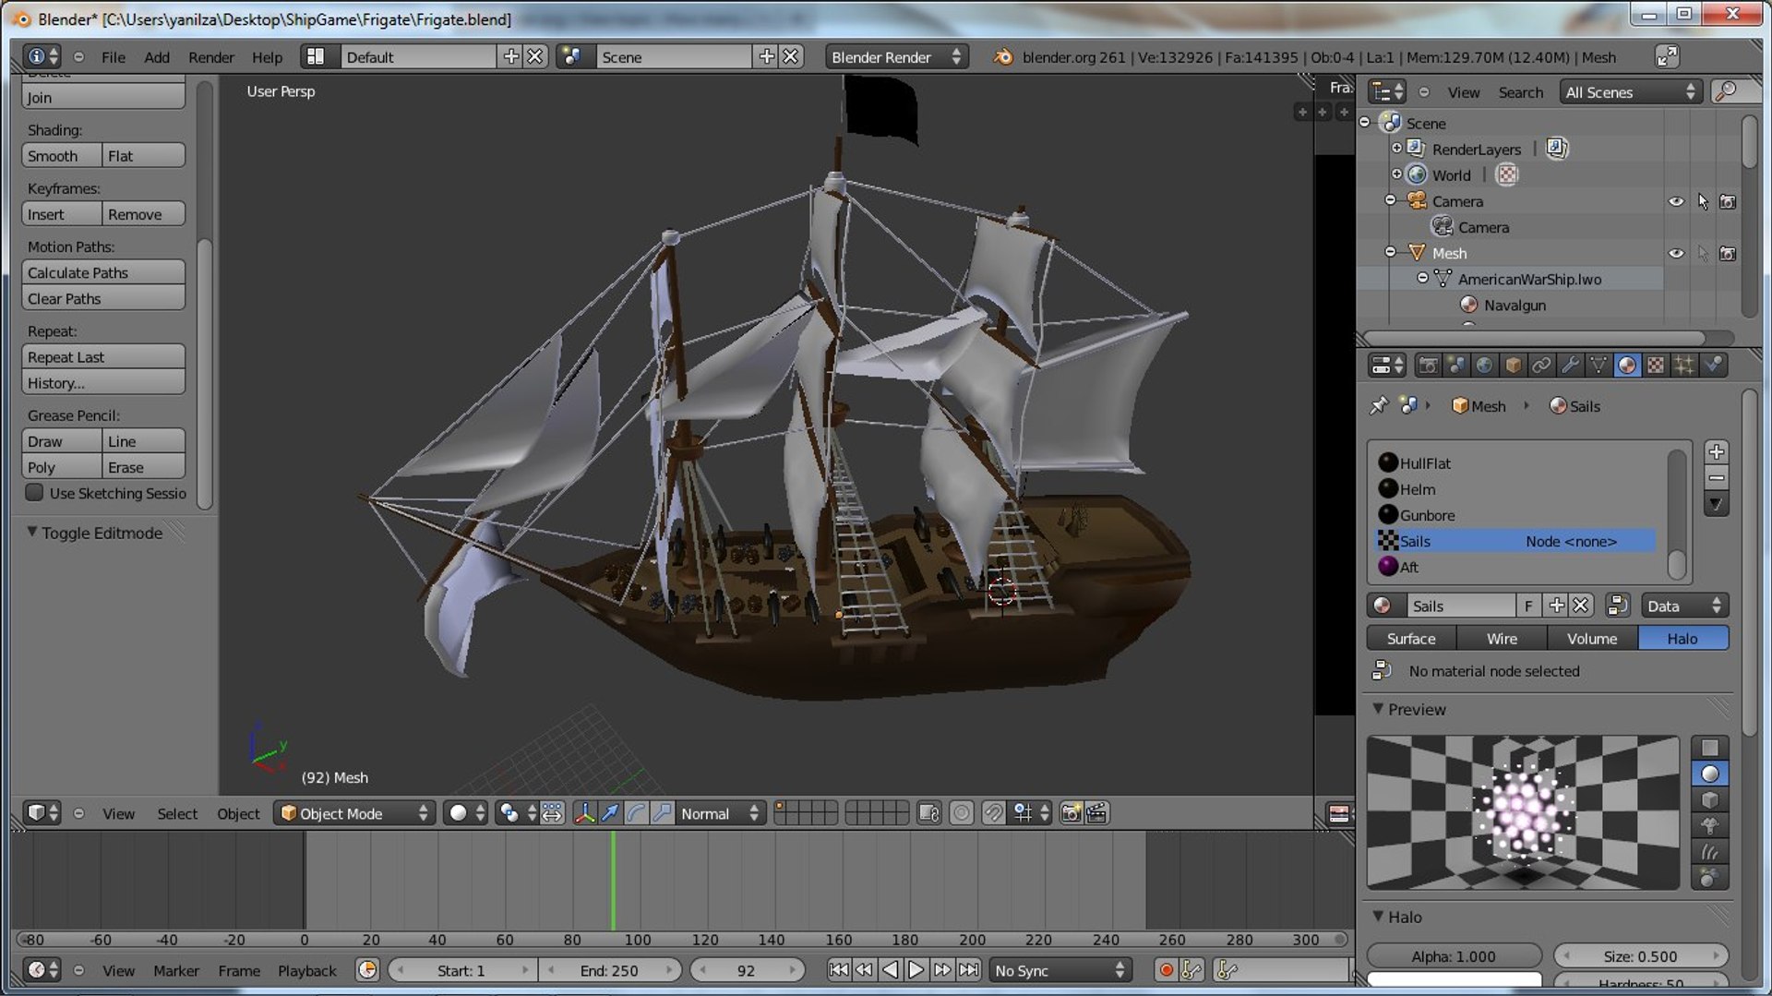Remove the selected material slot with minus

tap(1717, 477)
